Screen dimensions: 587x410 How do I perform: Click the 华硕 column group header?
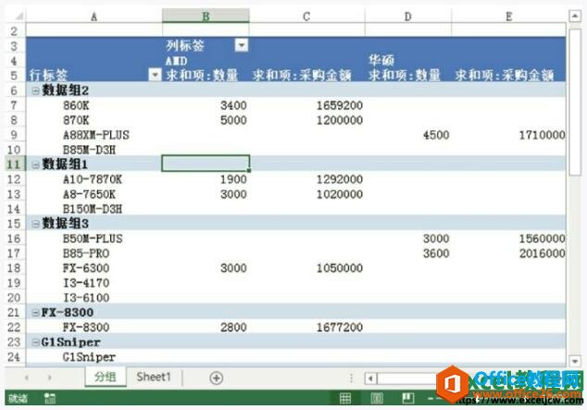[381, 60]
